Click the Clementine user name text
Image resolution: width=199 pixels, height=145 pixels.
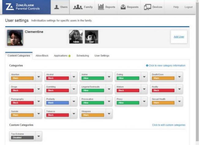pyautogui.click(x=34, y=32)
